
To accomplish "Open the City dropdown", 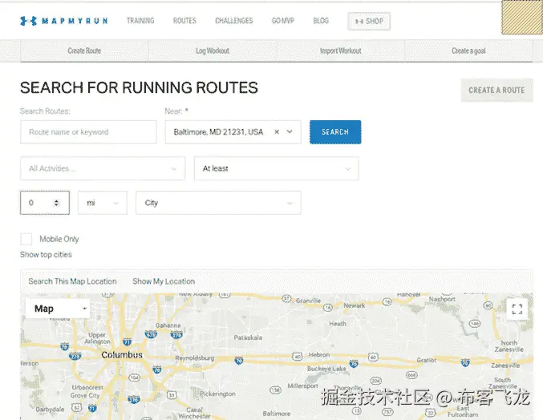I will tap(218, 203).
